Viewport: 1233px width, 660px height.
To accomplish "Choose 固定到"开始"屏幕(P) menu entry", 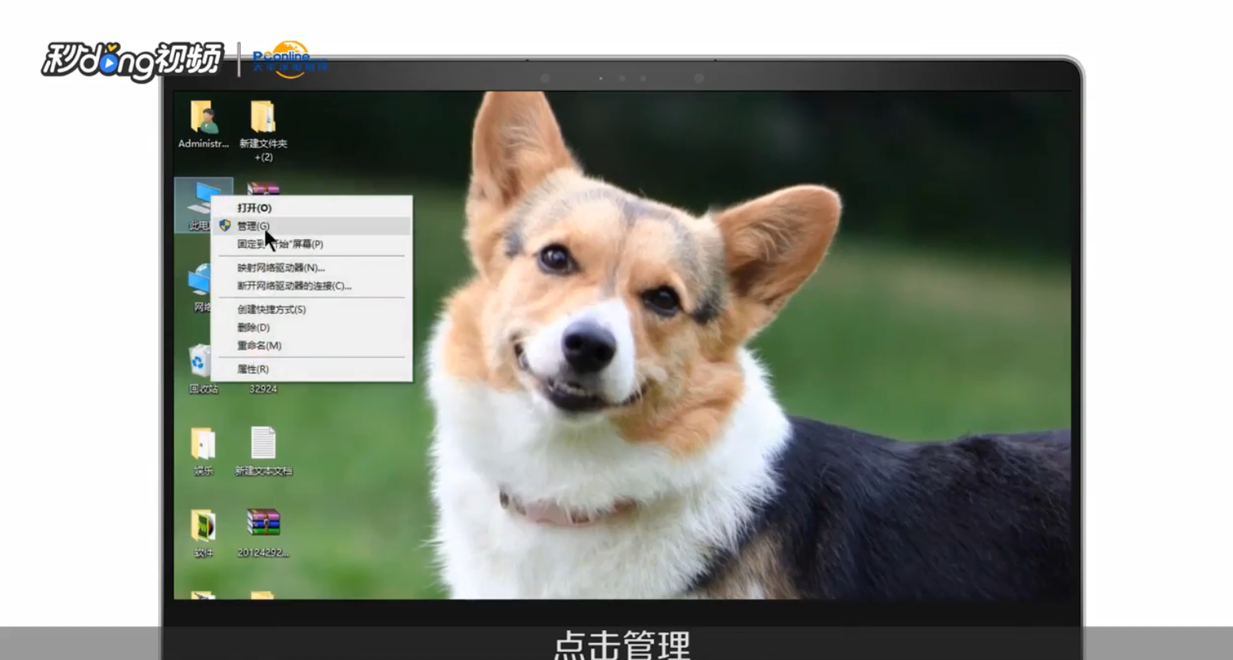I will [311, 244].
